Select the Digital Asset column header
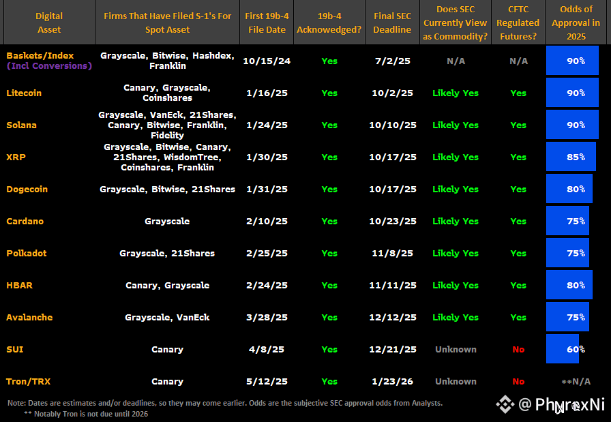The width and height of the screenshot is (611, 422). point(49,22)
